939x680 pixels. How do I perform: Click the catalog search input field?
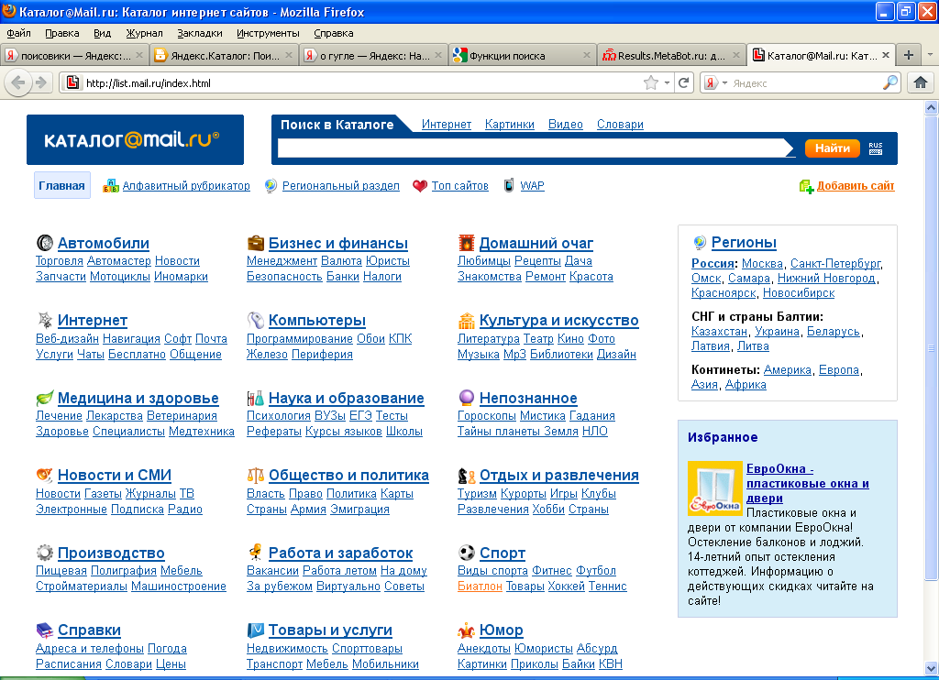pos(535,148)
